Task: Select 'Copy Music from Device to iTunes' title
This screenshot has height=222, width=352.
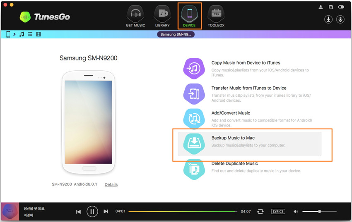Action: coord(246,63)
